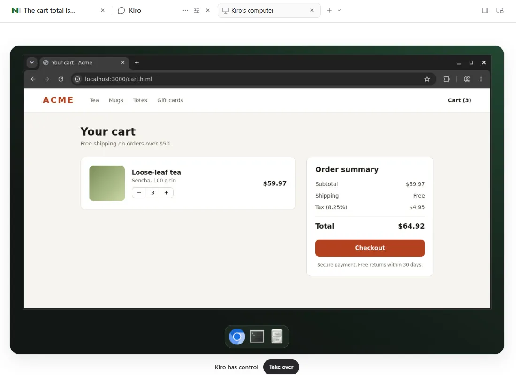Select the Tax (8.25%) label
This screenshot has width=516, height=382.
[x=331, y=207]
